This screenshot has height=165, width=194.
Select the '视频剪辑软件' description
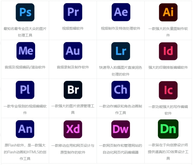73,28
